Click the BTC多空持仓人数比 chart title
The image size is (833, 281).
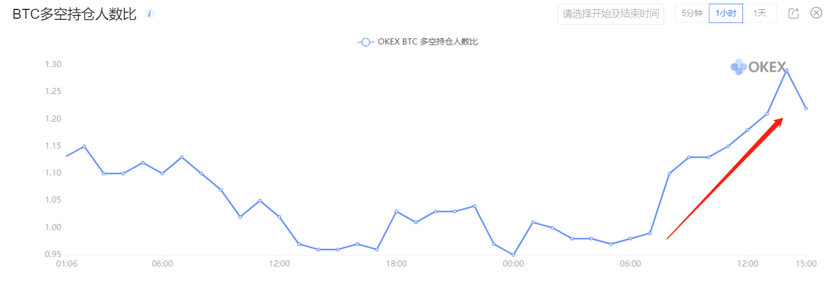coord(74,14)
